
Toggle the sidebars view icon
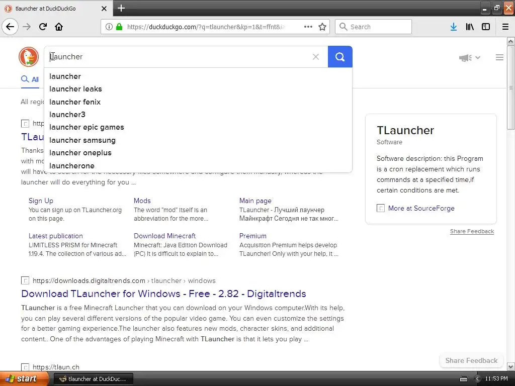pyautogui.click(x=486, y=27)
